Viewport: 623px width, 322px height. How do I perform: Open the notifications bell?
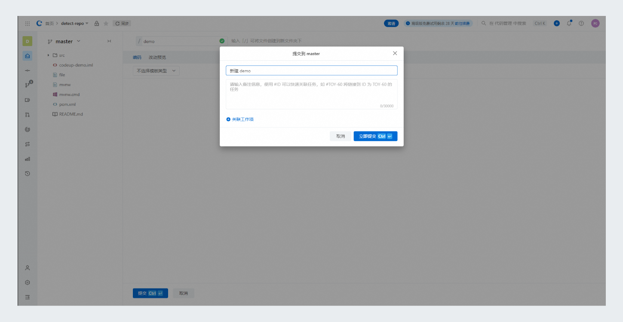point(569,23)
